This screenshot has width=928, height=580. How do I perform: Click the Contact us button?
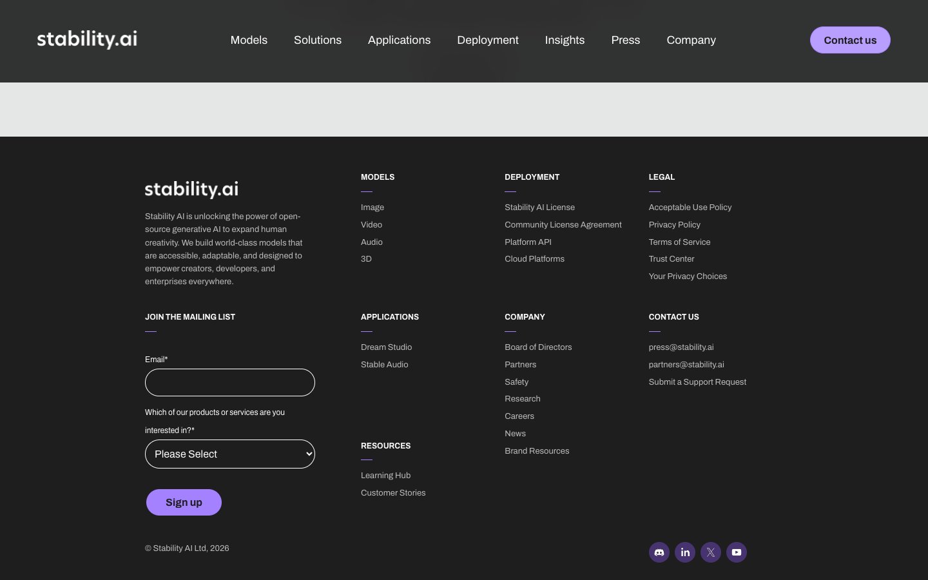(x=850, y=40)
